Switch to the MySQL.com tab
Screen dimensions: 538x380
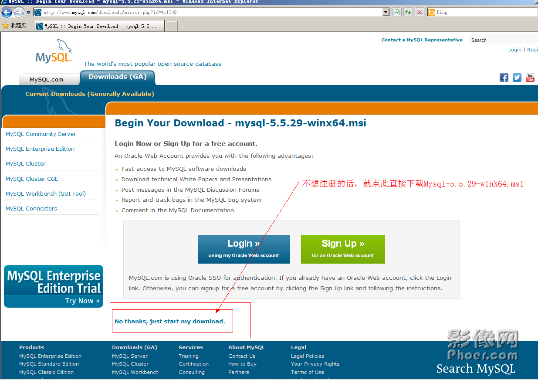47,79
